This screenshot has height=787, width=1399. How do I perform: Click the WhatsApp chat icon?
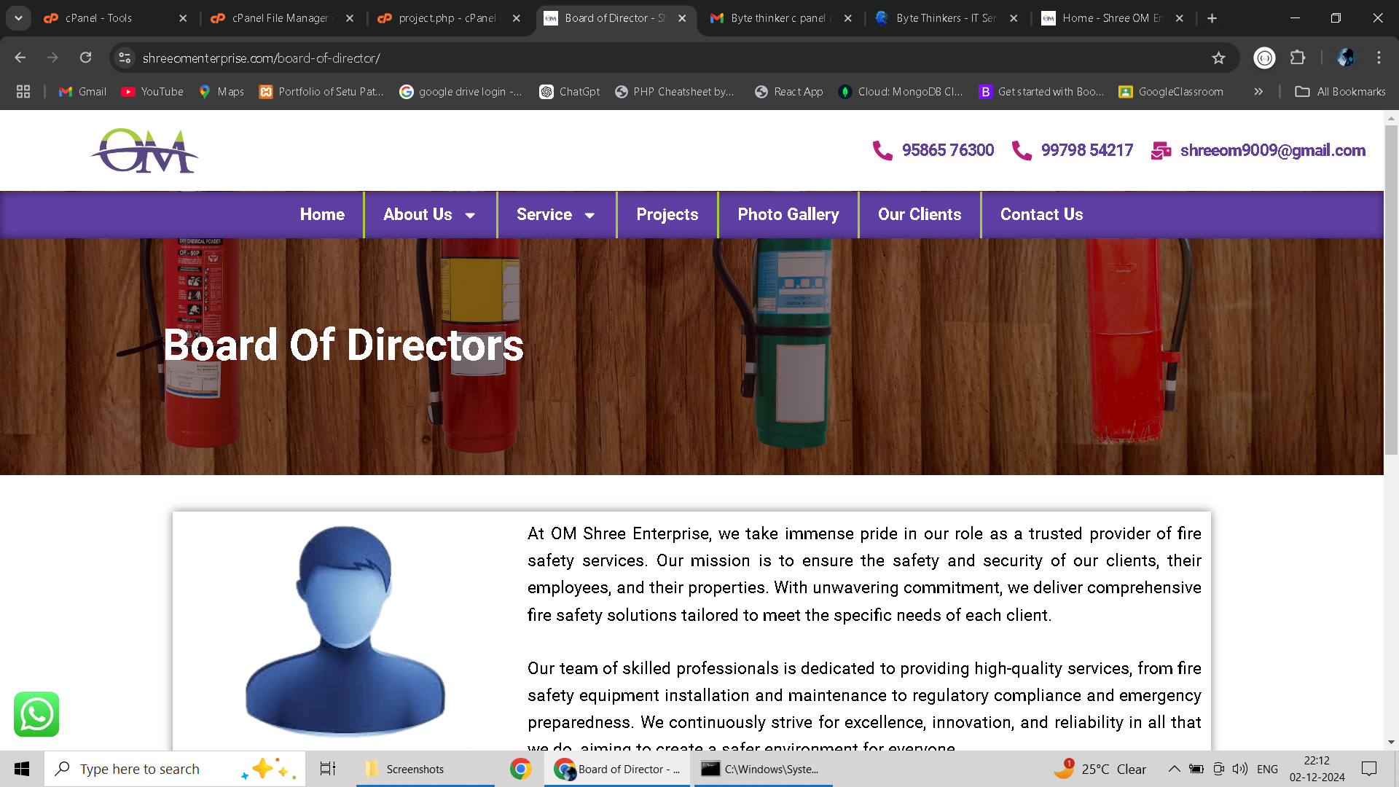[x=36, y=714]
